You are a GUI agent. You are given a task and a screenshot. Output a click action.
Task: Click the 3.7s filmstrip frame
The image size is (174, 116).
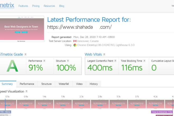(x=137, y=104)
